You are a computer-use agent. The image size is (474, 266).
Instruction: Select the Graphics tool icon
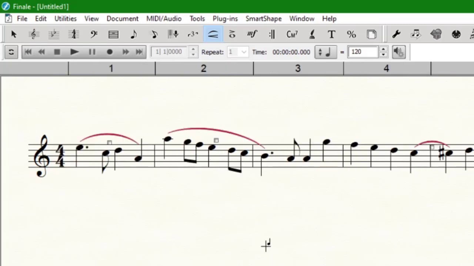pyautogui.click(x=436, y=34)
